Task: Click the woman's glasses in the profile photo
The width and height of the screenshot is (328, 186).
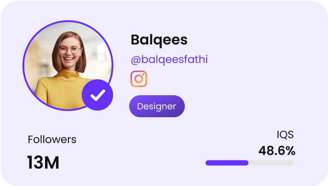Action: [x=70, y=50]
